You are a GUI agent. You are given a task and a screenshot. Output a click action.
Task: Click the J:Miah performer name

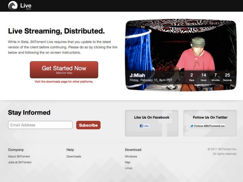coord(137,75)
